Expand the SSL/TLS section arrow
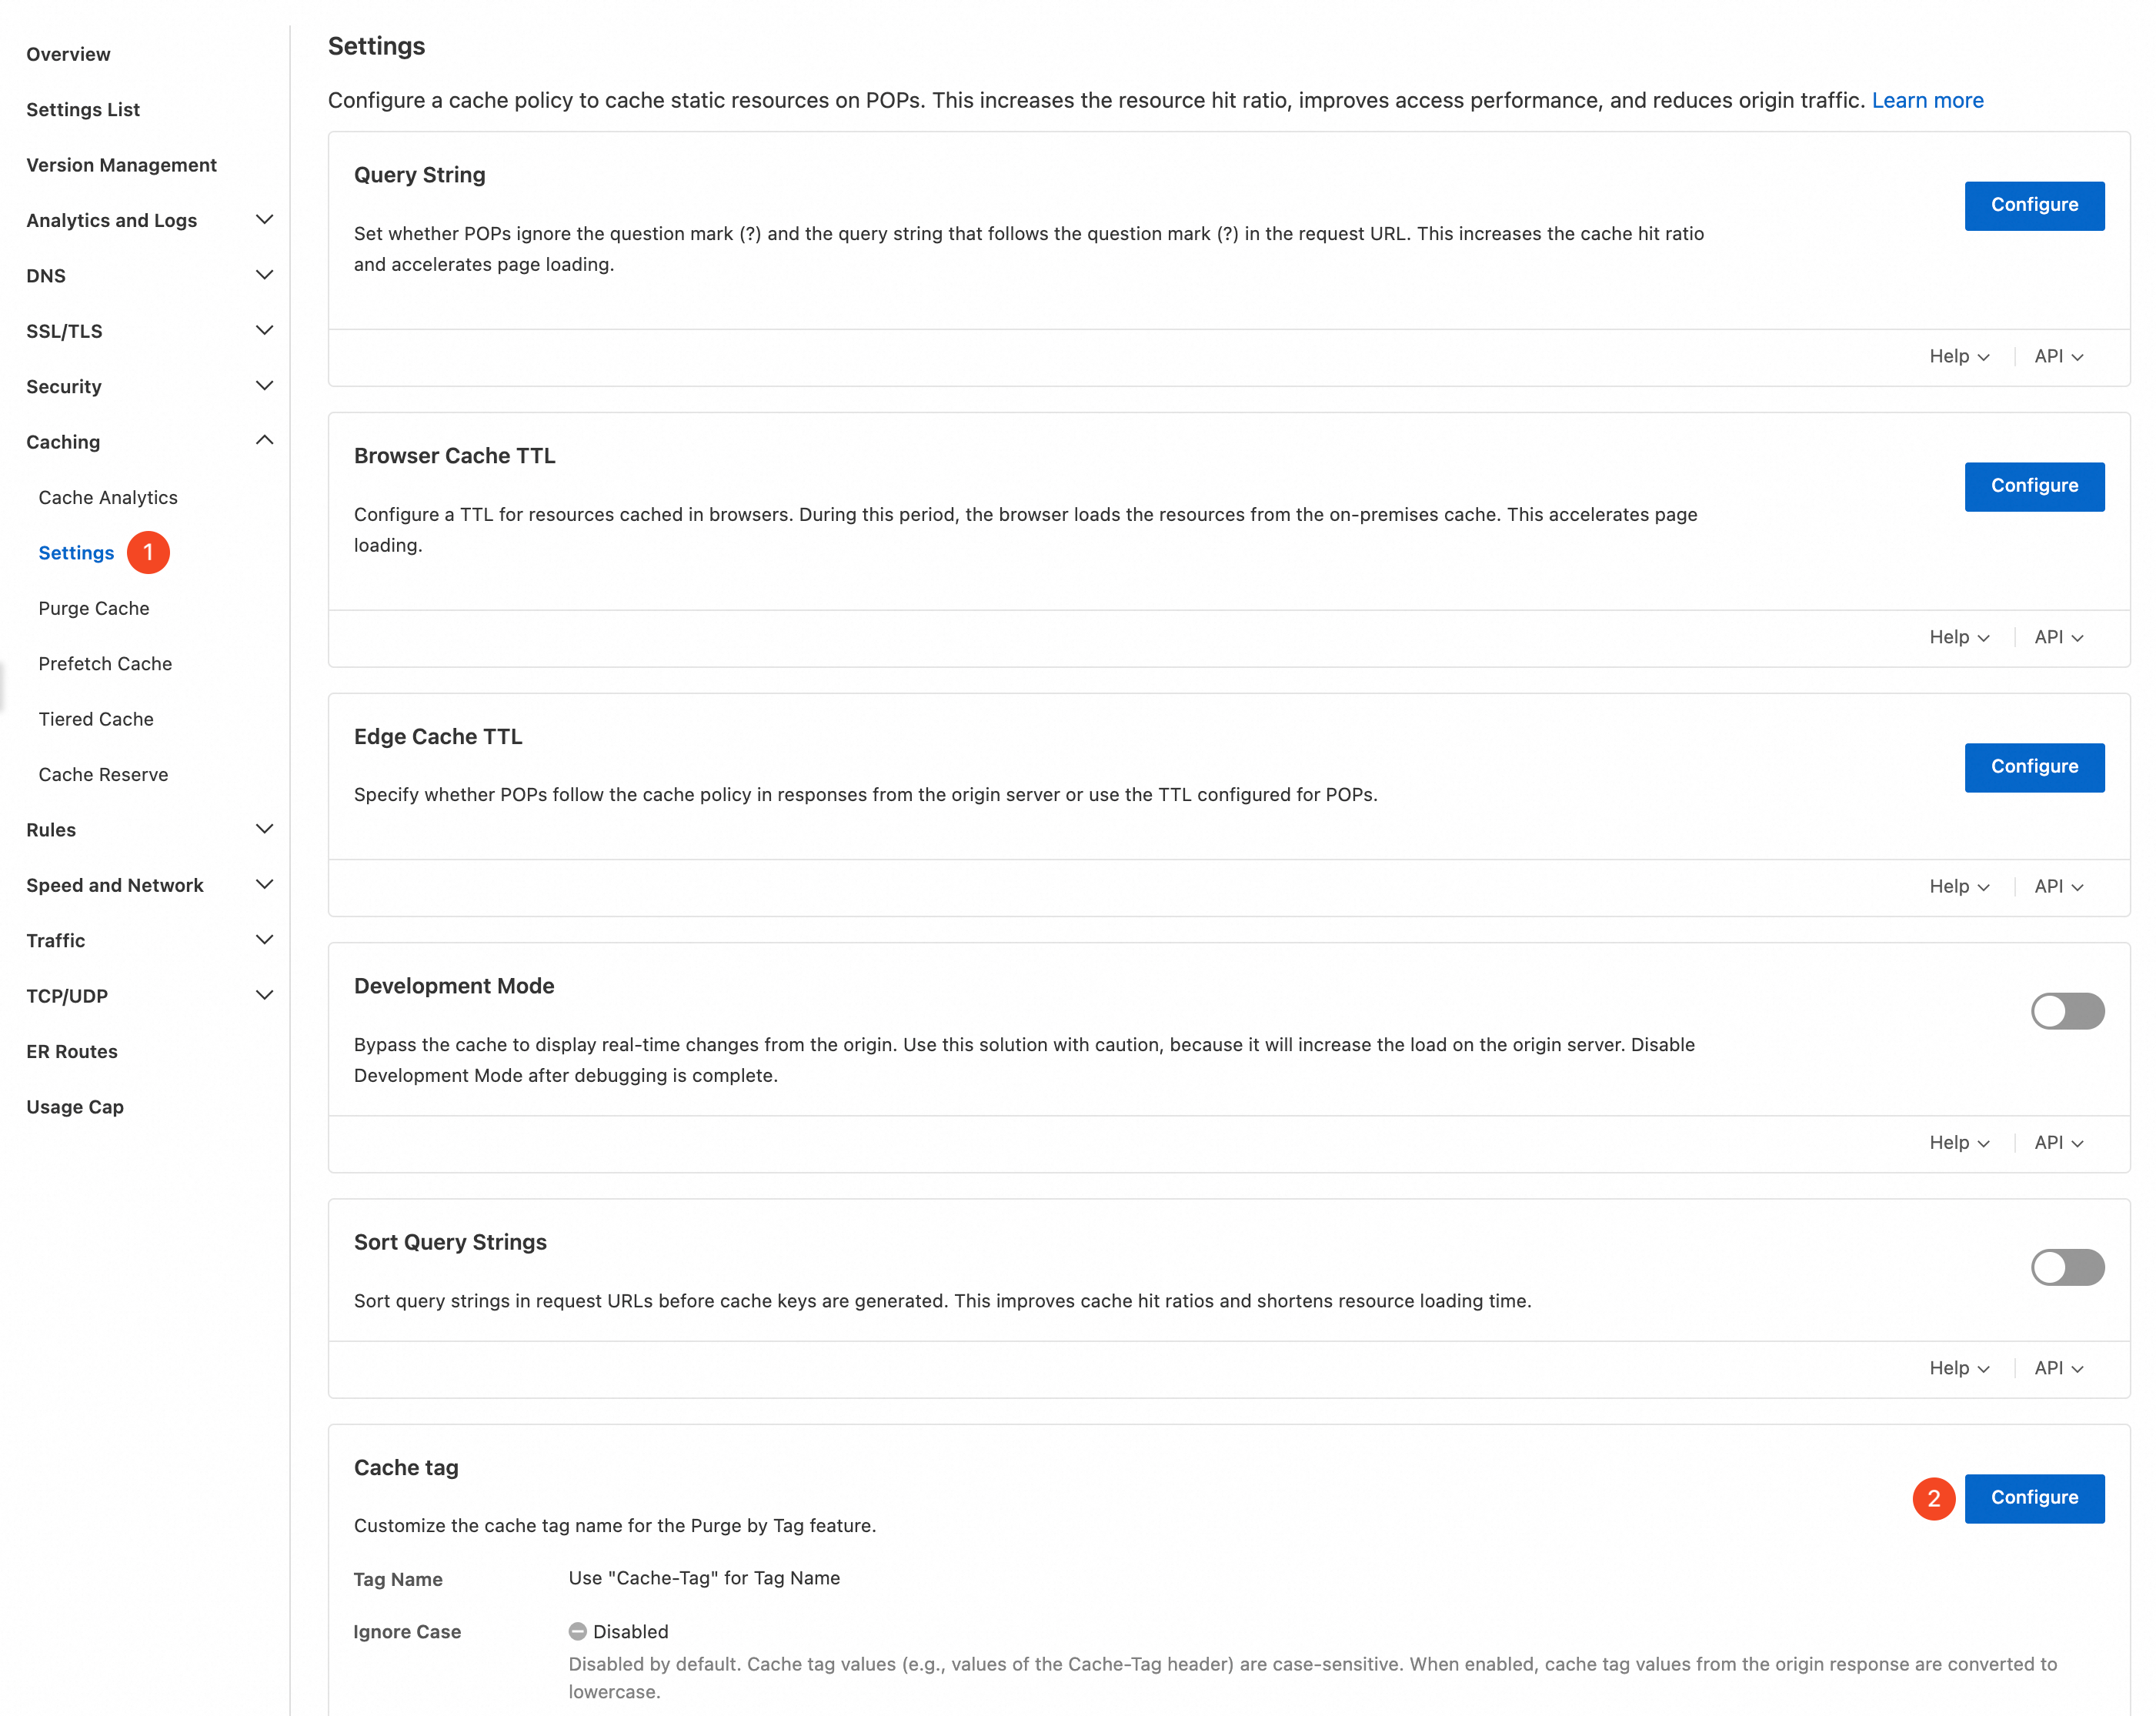This screenshot has width=2156, height=1716. pos(264,330)
